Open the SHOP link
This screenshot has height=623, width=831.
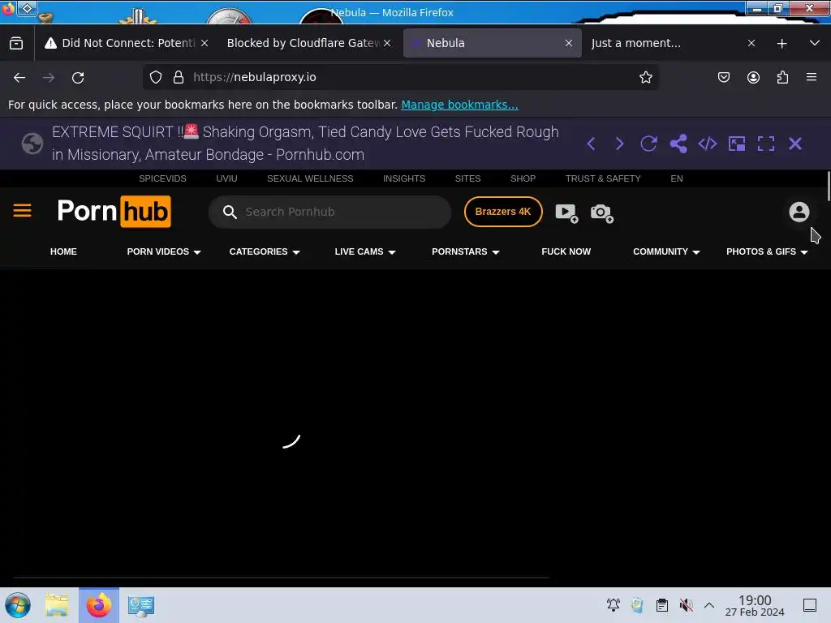pos(523,178)
